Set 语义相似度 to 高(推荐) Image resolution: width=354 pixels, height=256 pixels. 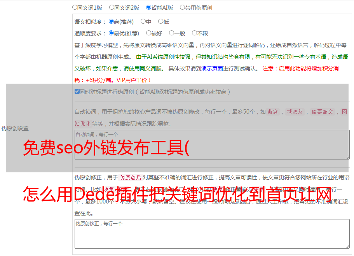[x=111, y=21]
